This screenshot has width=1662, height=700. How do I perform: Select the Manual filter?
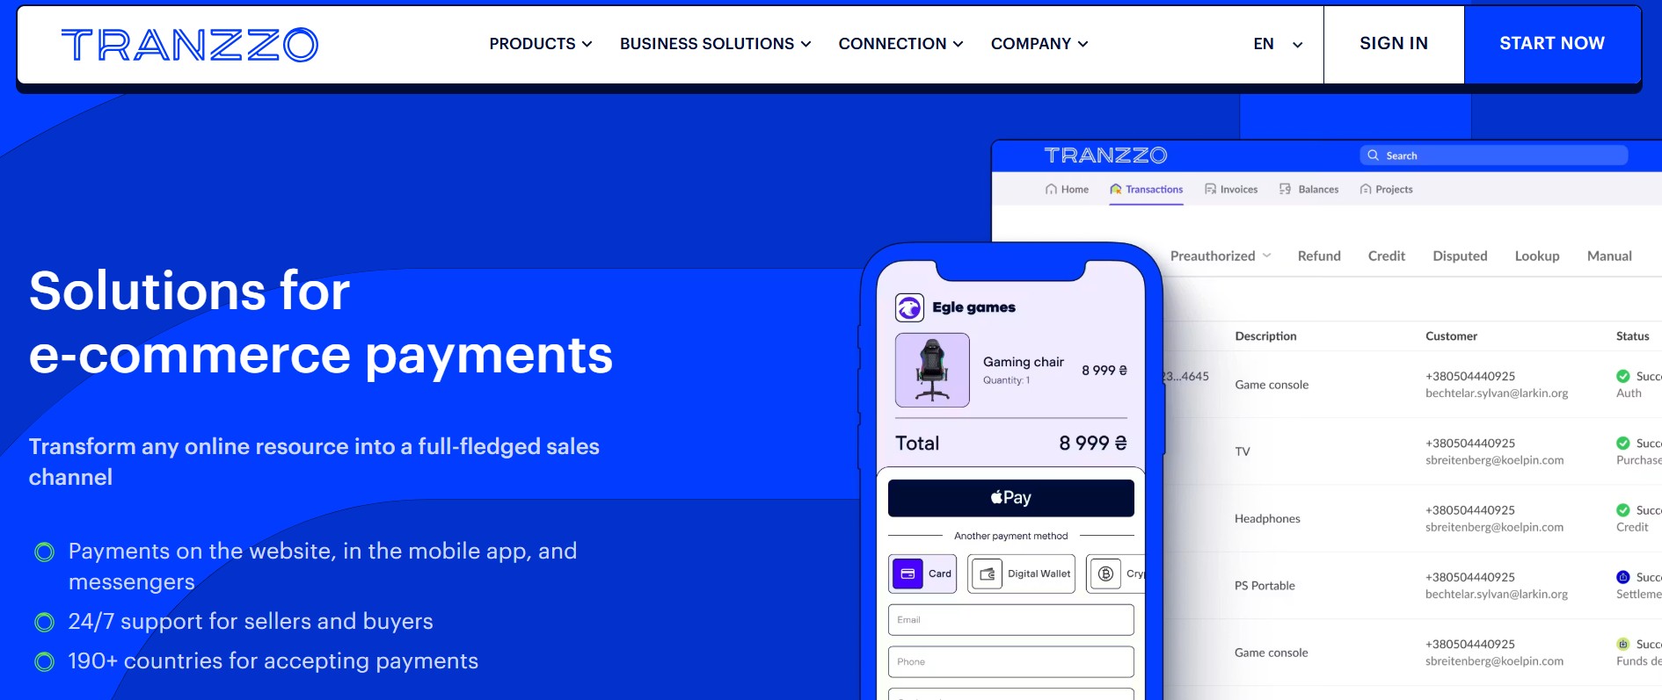click(x=1609, y=256)
